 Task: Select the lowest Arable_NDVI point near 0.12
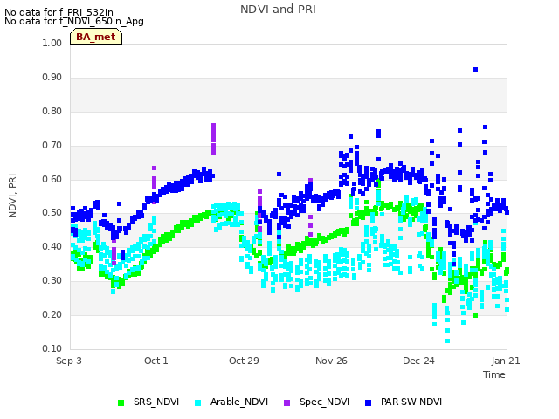pyautogui.click(x=447, y=341)
